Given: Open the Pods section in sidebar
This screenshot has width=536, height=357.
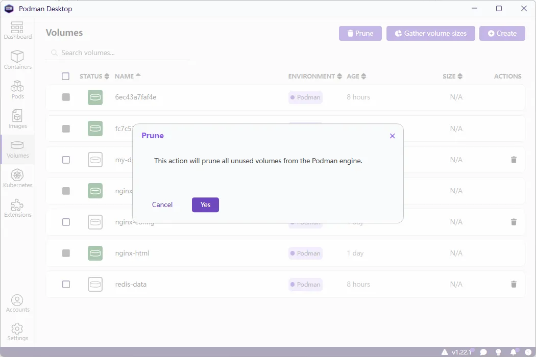Looking at the screenshot, I should pos(17,89).
